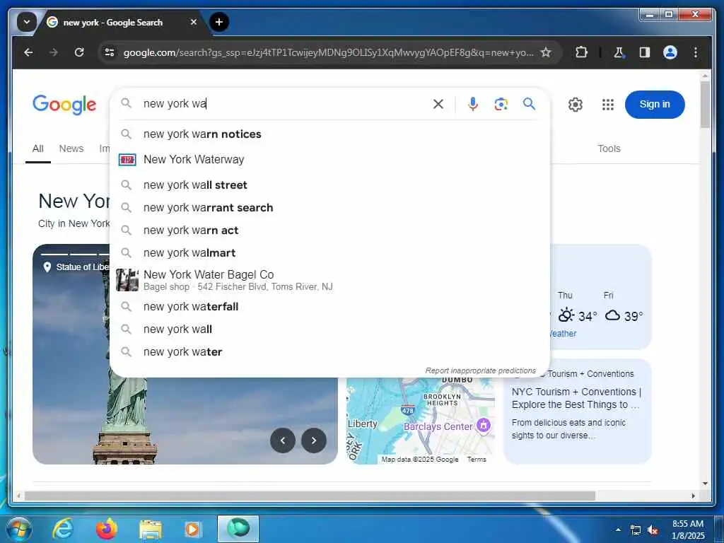Show hidden tray icons arrow

point(618,530)
